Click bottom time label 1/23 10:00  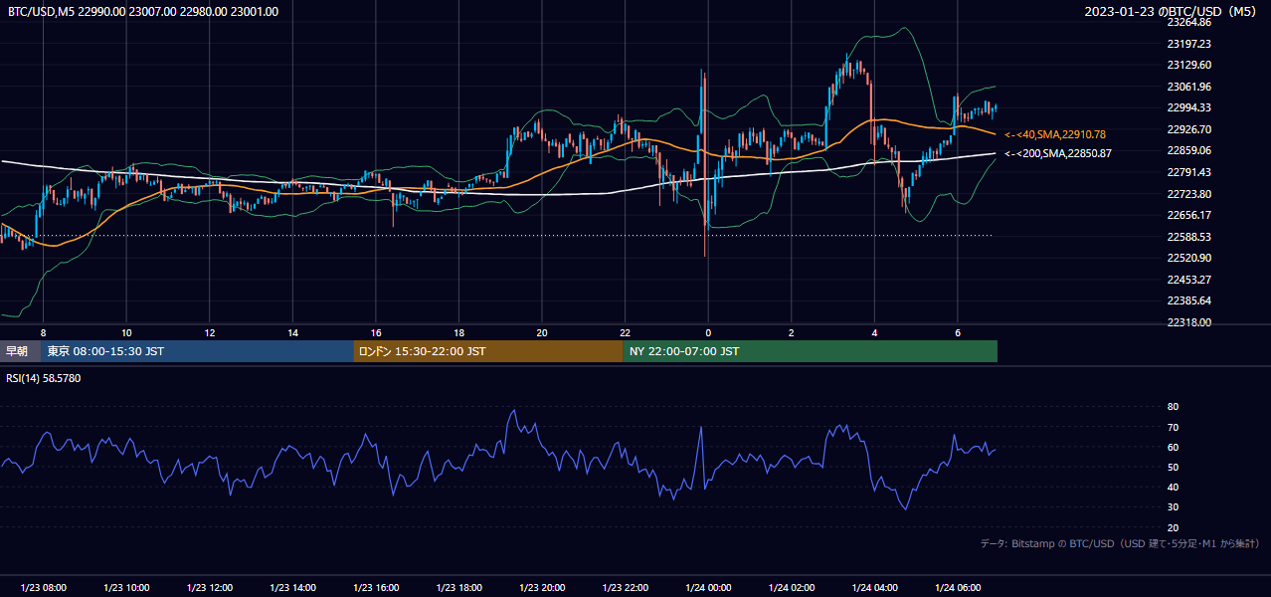(x=126, y=588)
